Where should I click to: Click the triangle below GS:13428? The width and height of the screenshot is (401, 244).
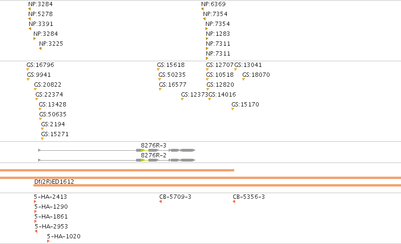[40, 109]
